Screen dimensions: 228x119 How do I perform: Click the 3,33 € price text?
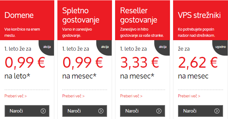point(139,63)
